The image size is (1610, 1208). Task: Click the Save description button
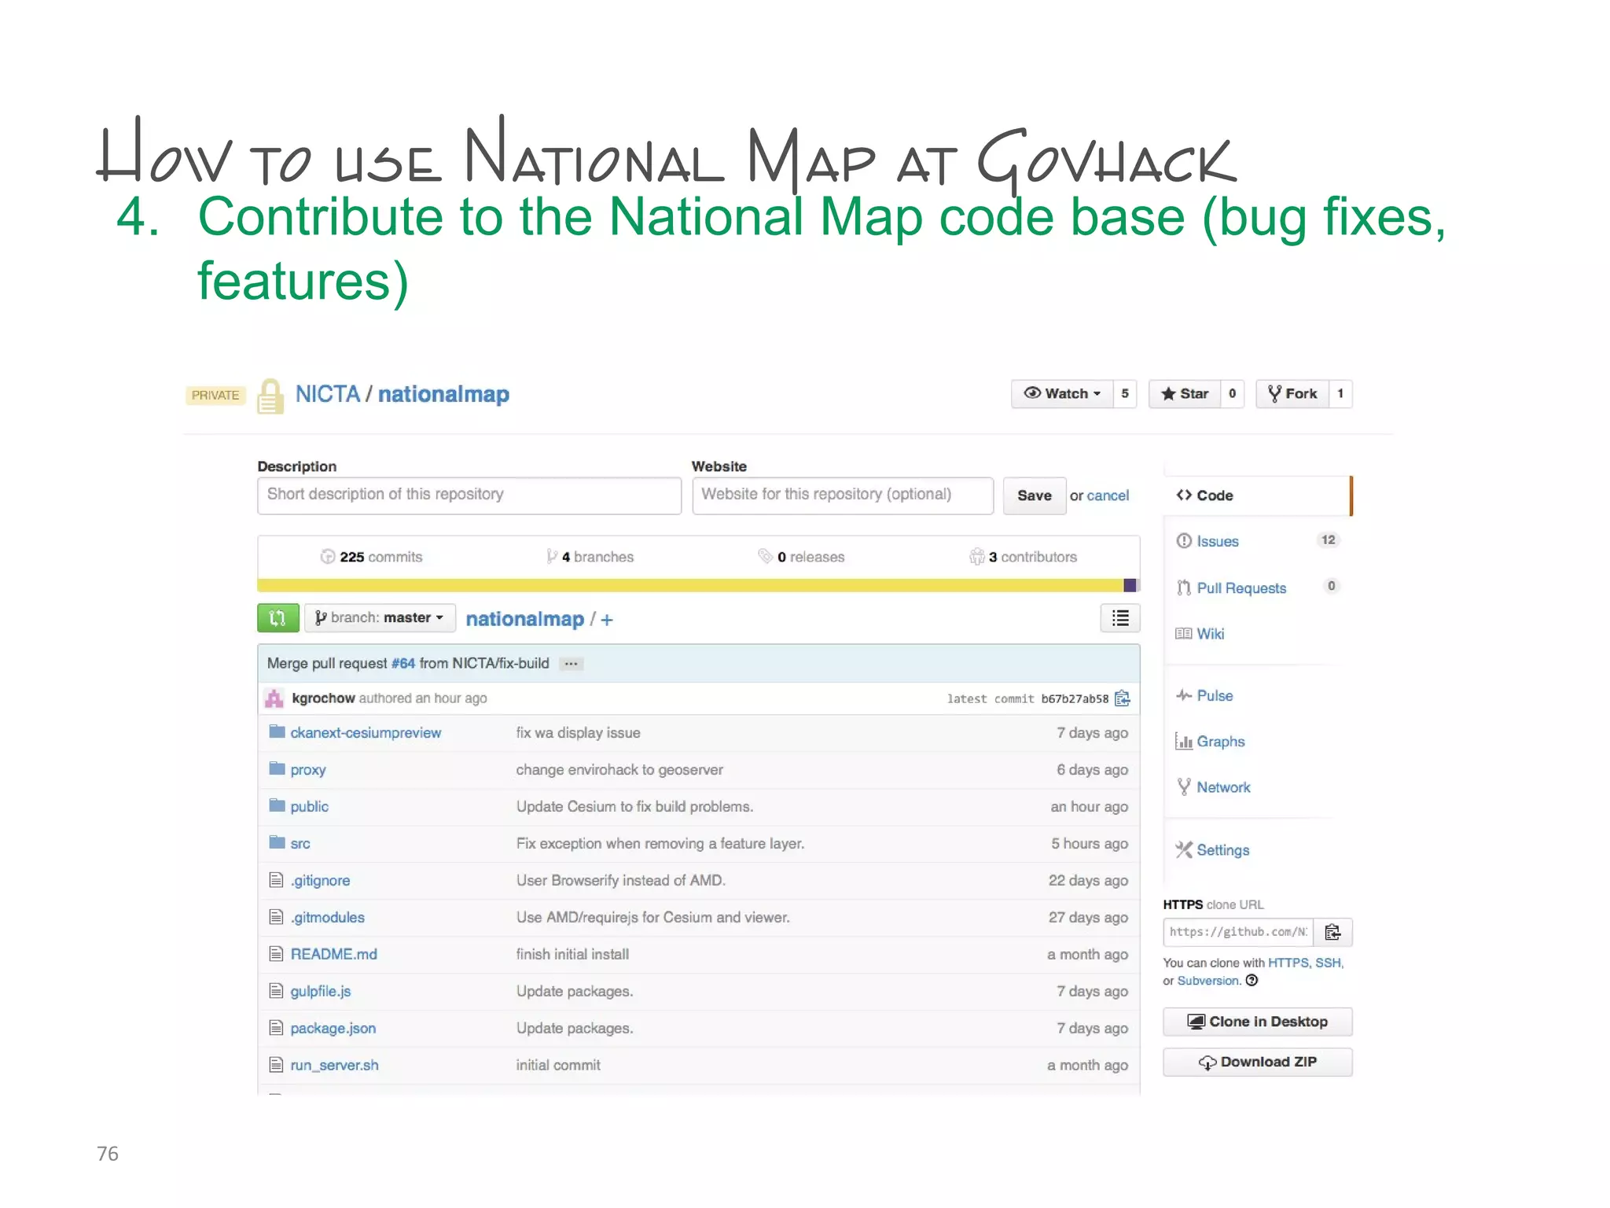(1034, 495)
